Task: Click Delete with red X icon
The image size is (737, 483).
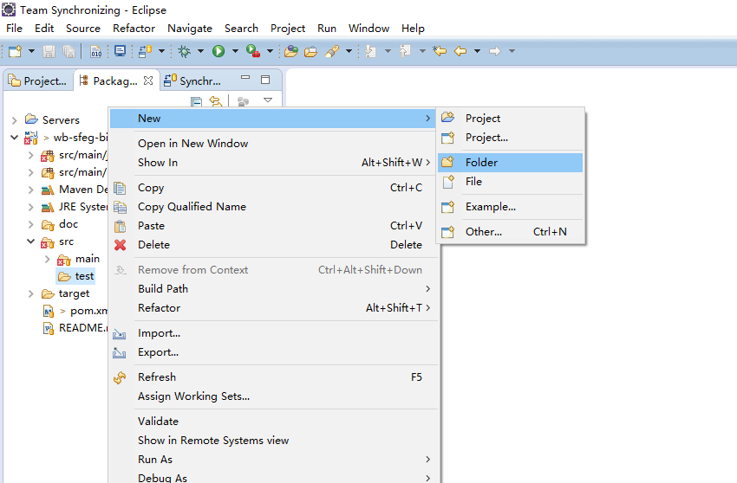Action: tap(272, 245)
